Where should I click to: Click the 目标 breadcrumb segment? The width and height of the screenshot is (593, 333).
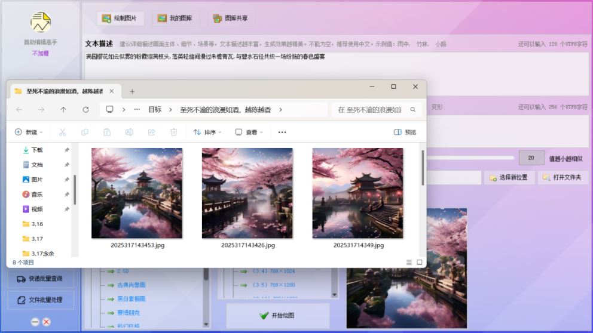tap(155, 109)
